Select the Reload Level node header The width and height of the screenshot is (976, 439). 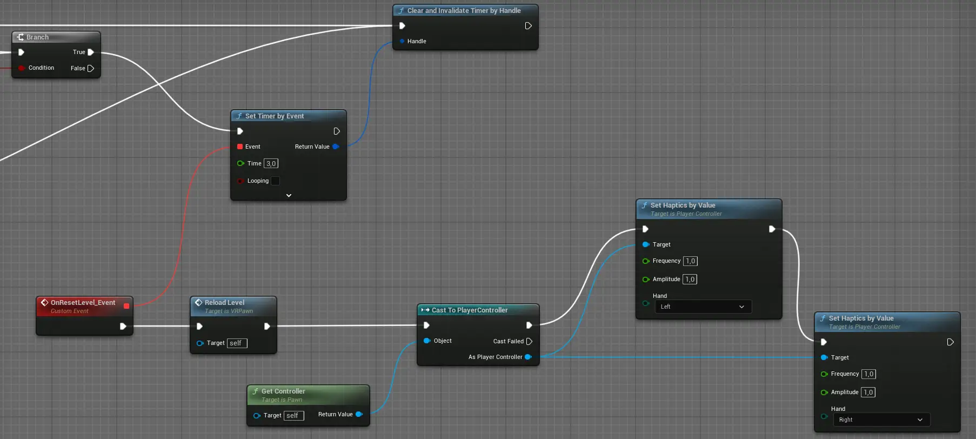(x=224, y=303)
